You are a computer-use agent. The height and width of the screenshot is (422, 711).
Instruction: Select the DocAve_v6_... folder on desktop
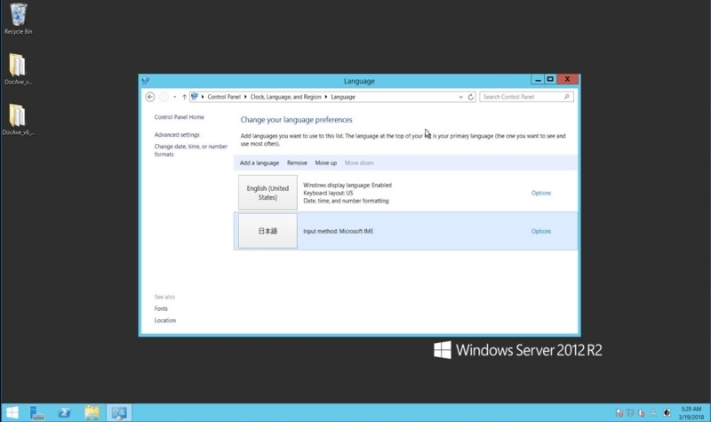[x=18, y=119]
